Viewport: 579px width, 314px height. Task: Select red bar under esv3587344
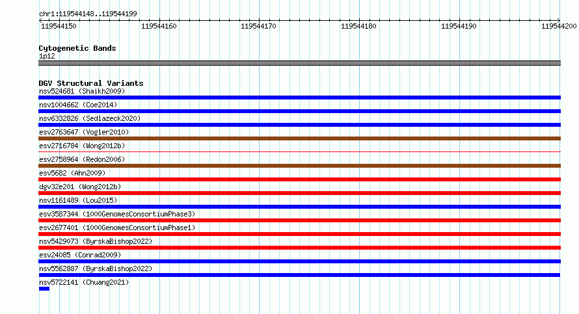click(299, 220)
